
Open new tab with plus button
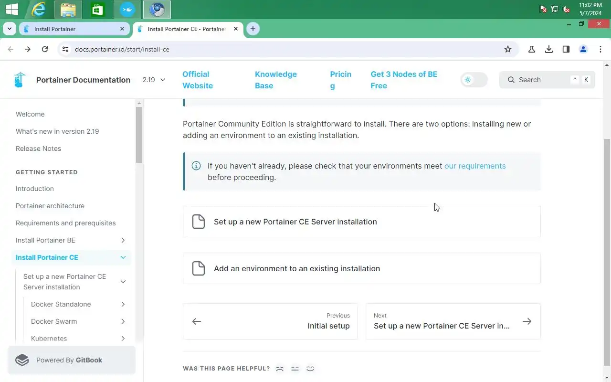253,29
